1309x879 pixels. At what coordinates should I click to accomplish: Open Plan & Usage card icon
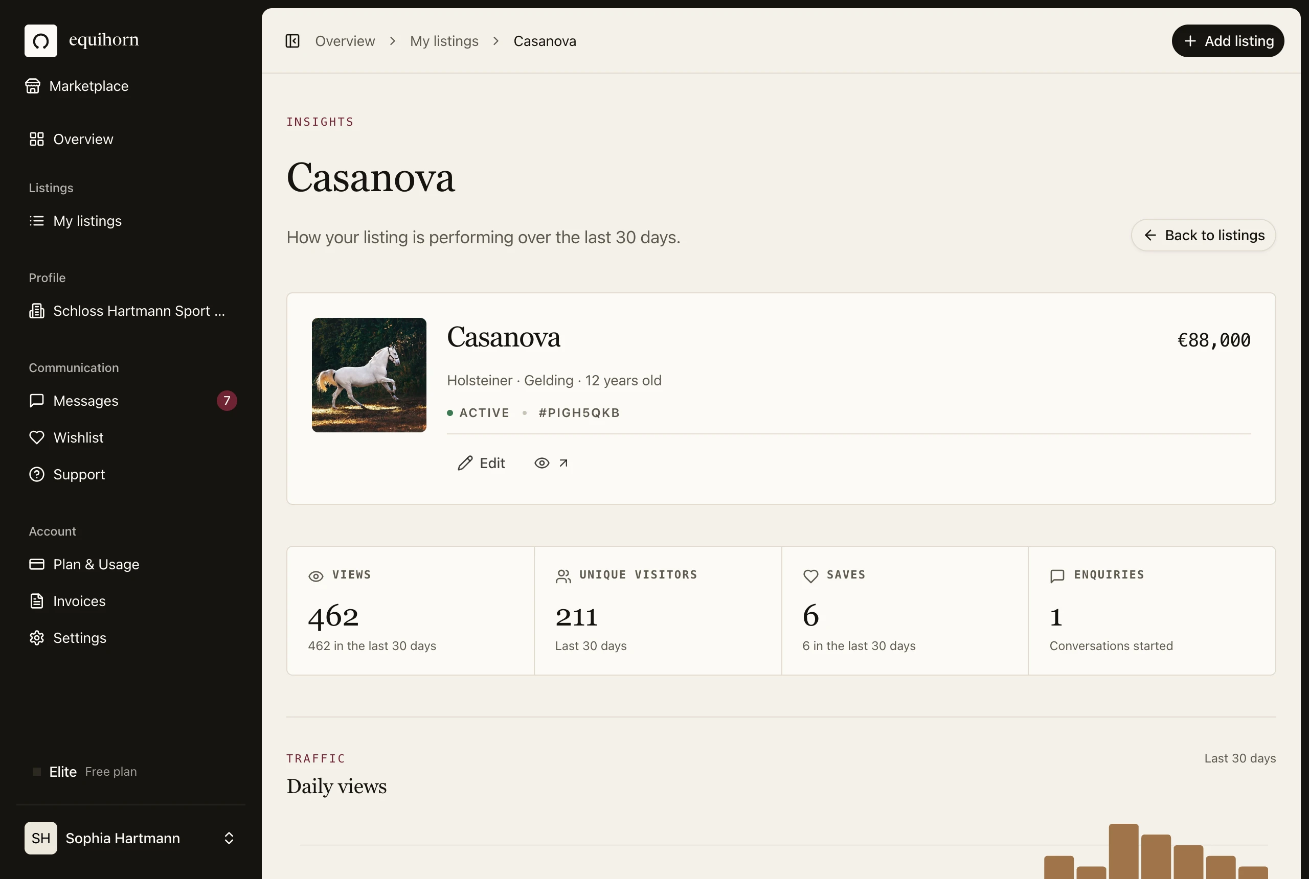pyautogui.click(x=36, y=564)
